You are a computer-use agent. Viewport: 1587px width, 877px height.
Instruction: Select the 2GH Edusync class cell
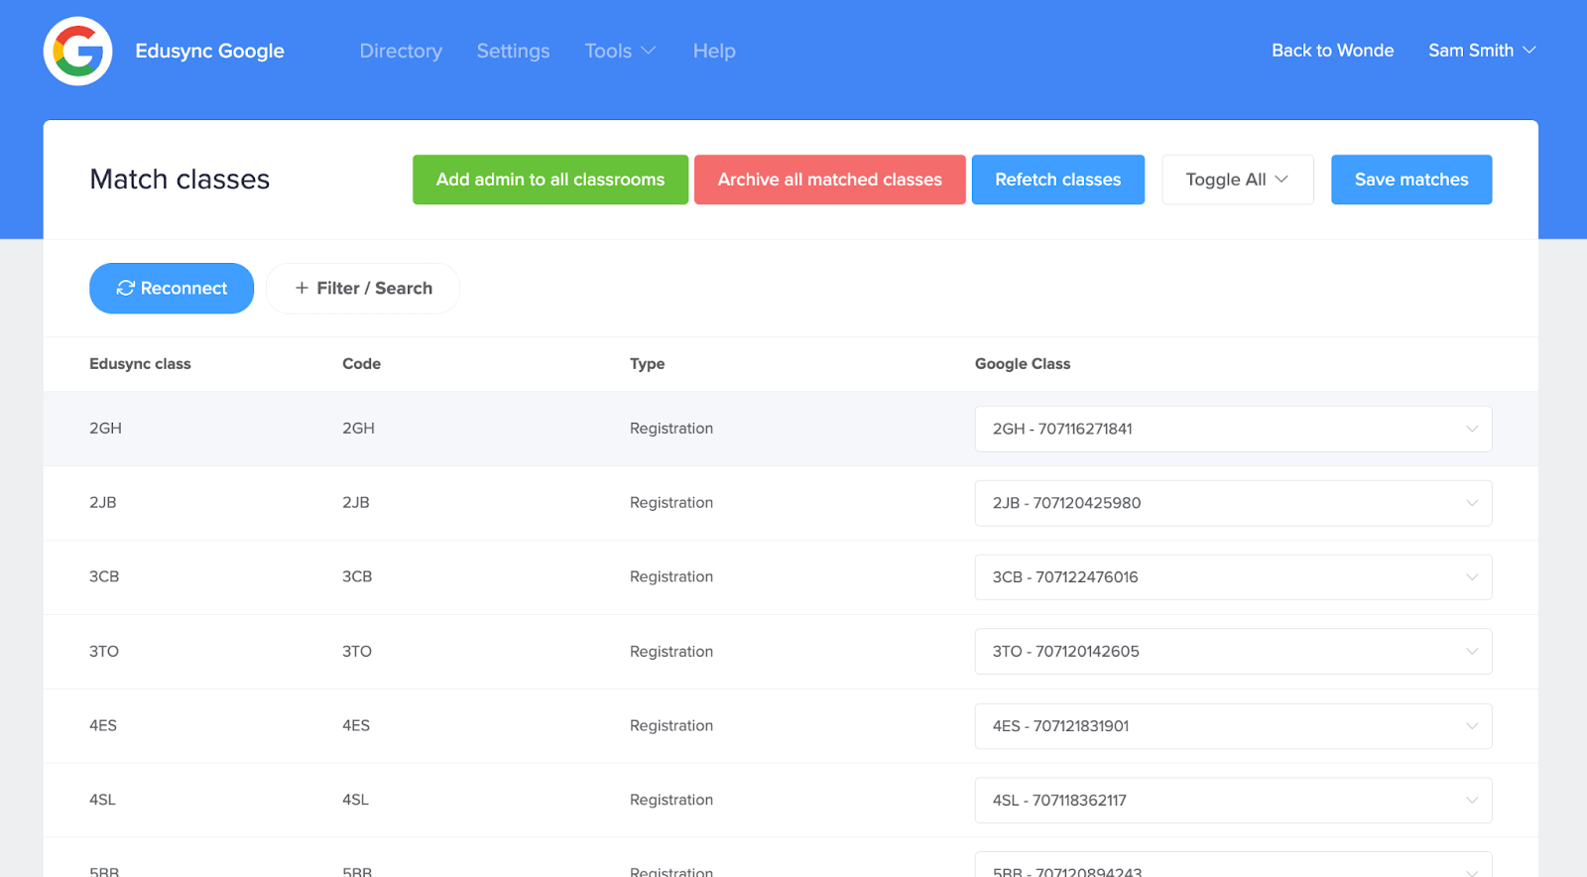(105, 429)
